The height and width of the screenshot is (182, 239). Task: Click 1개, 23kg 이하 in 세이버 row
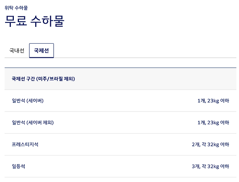(213, 101)
